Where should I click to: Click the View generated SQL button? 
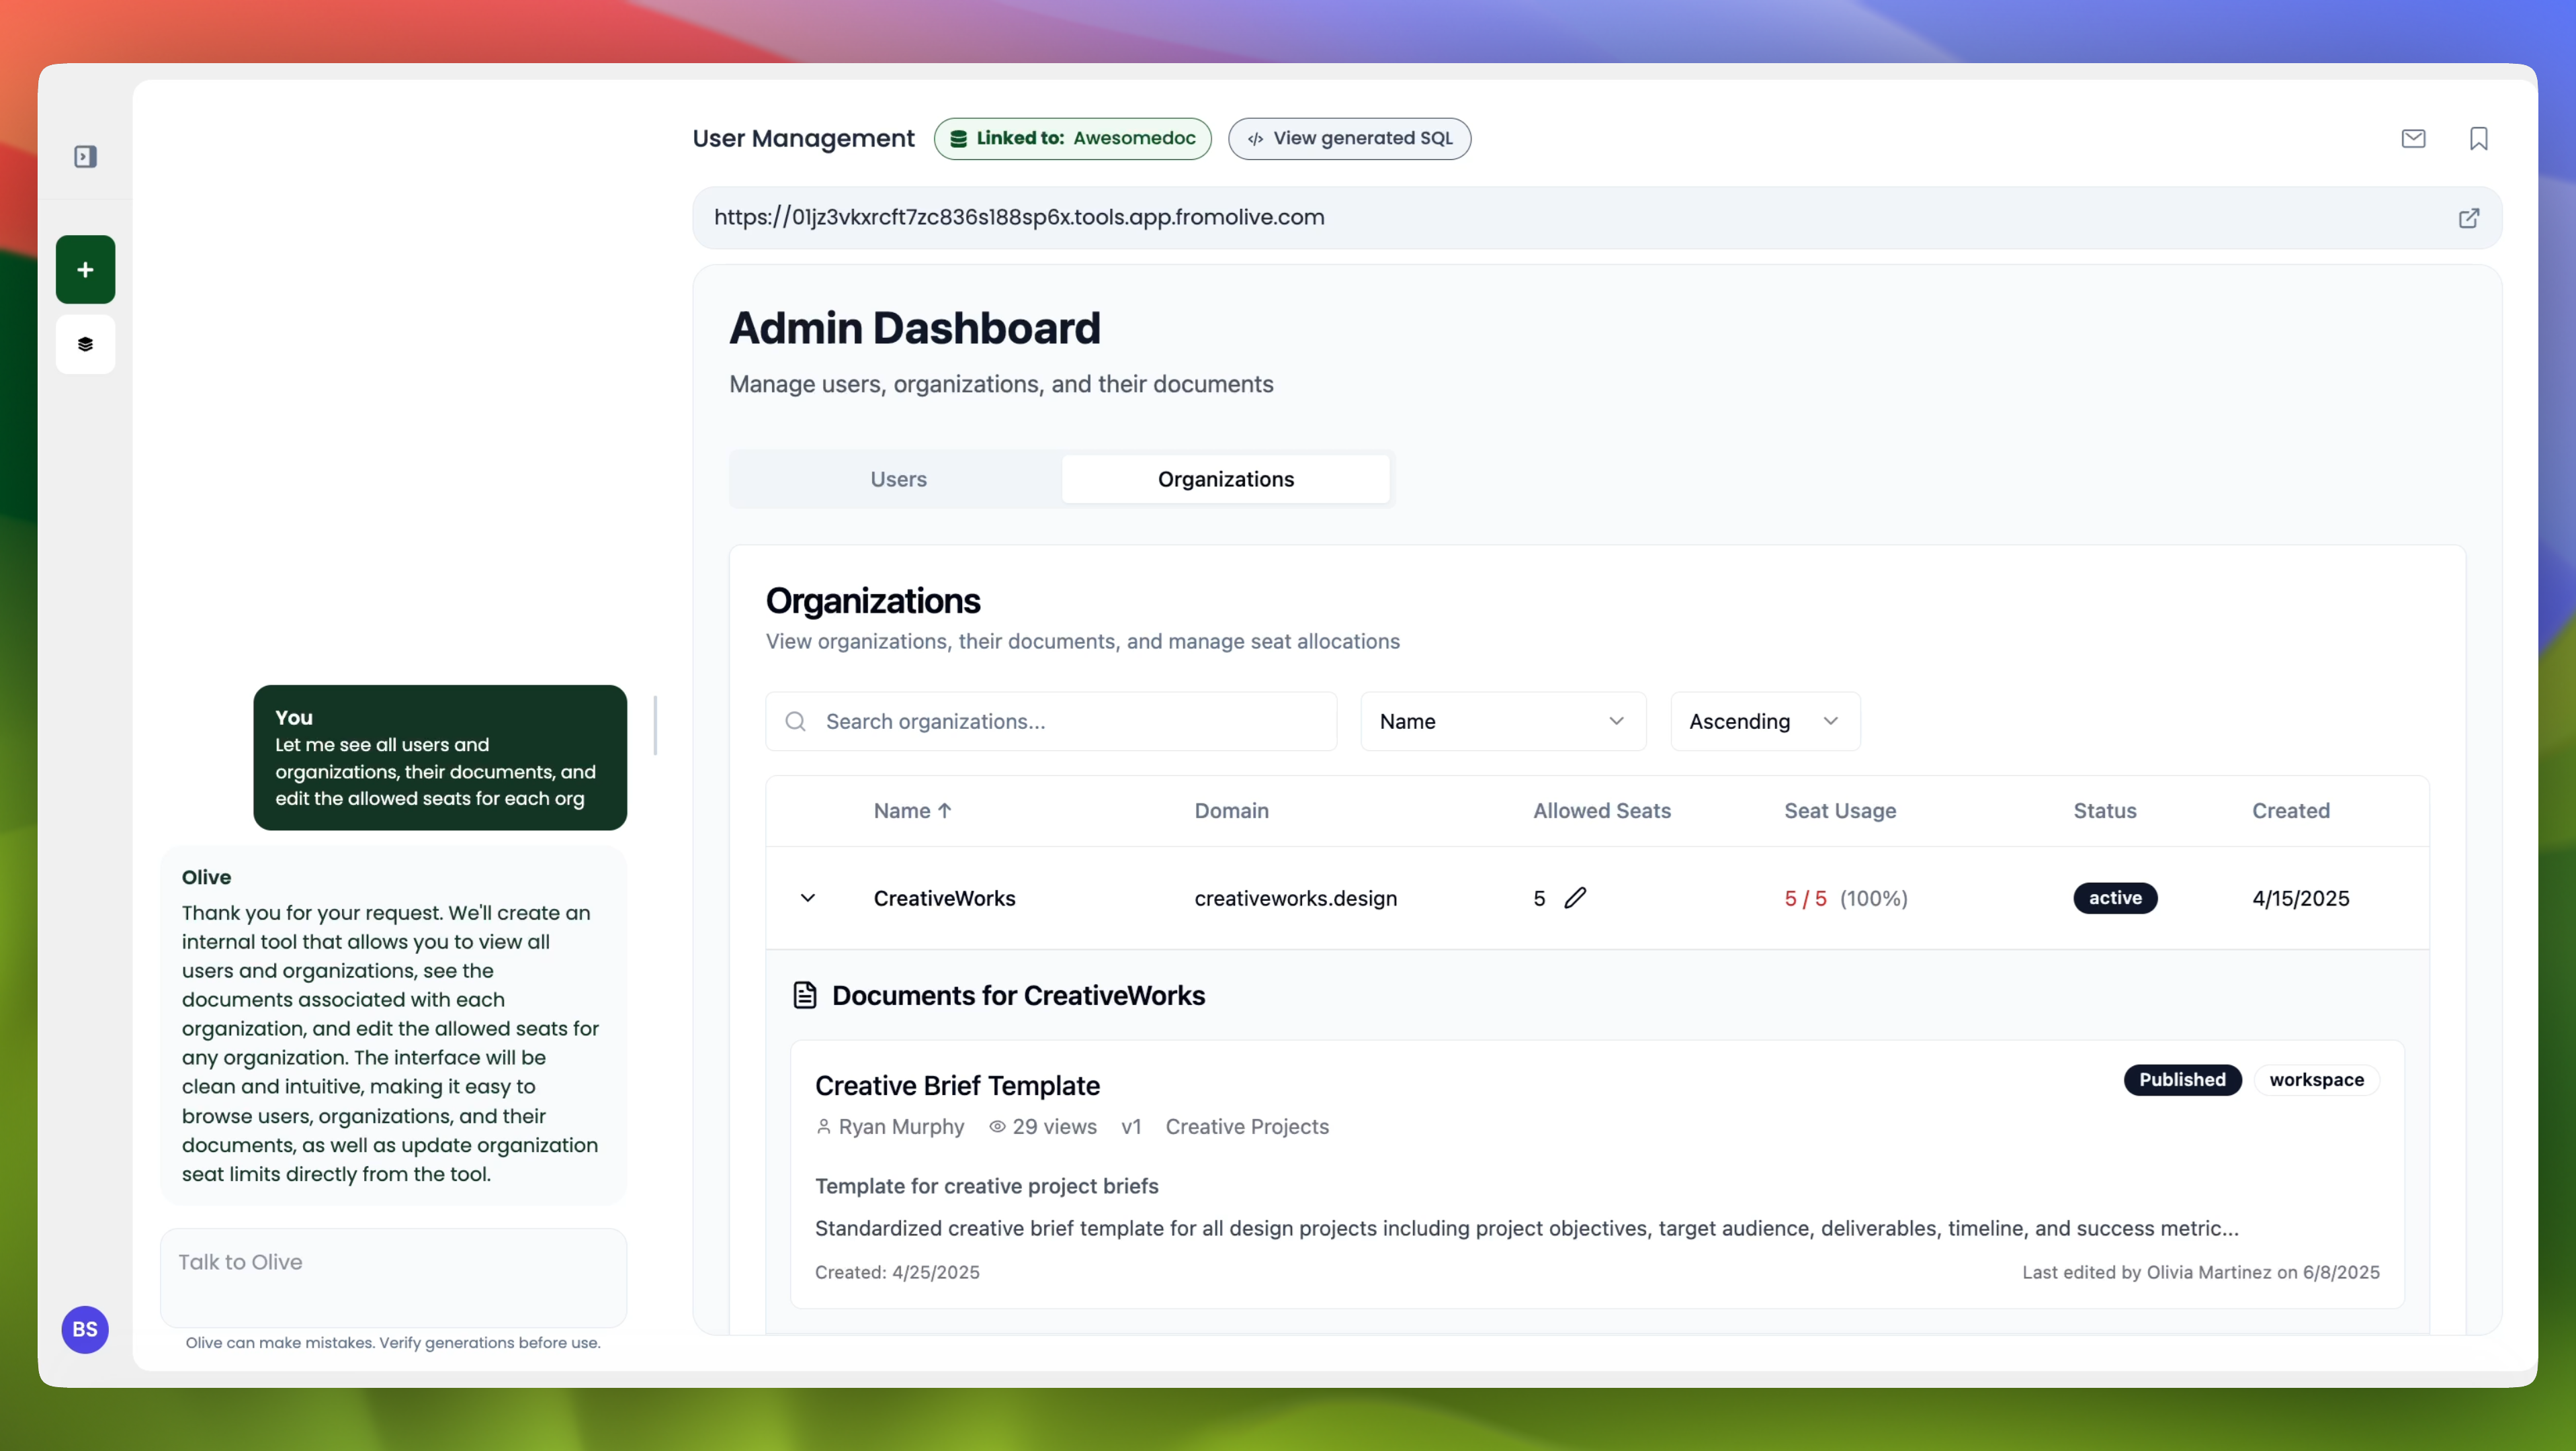pyautogui.click(x=1349, y=138)
